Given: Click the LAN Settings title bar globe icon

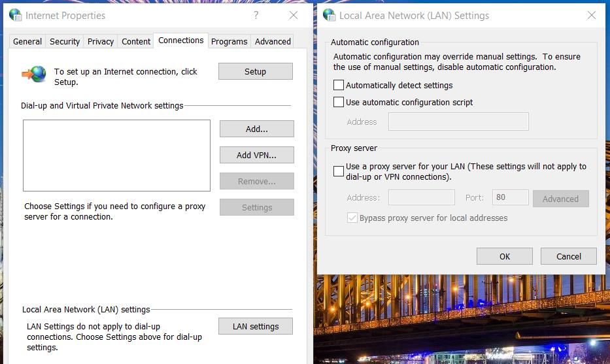Looking at the screenshot, I should [329, 15].
